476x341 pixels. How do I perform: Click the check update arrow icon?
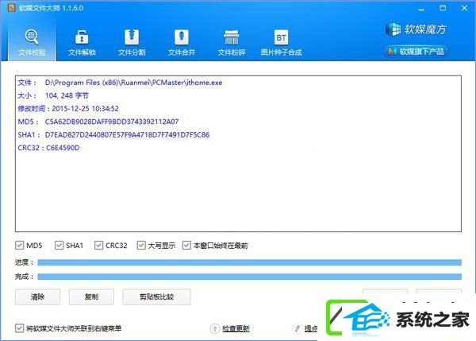(x=215, y=328)
